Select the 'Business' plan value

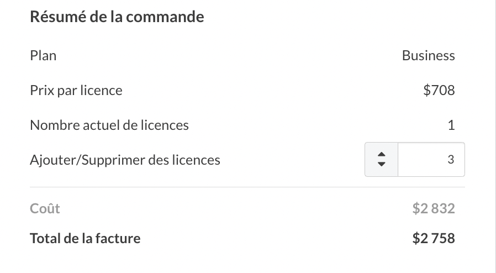click(428, 56)
